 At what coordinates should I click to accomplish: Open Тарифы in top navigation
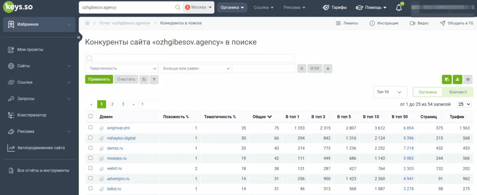pyautogui.click(x=334, y=7)
